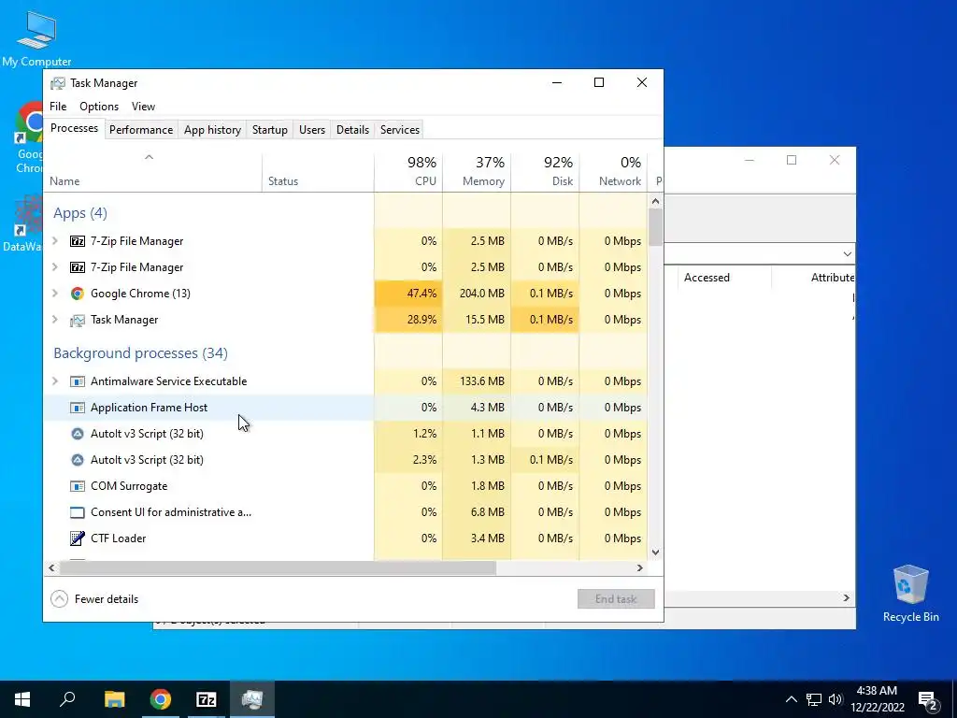The height and width of the screenshot is (718, 957).
Task: Sort processes by the Memory column
Action: coord(477,172)
